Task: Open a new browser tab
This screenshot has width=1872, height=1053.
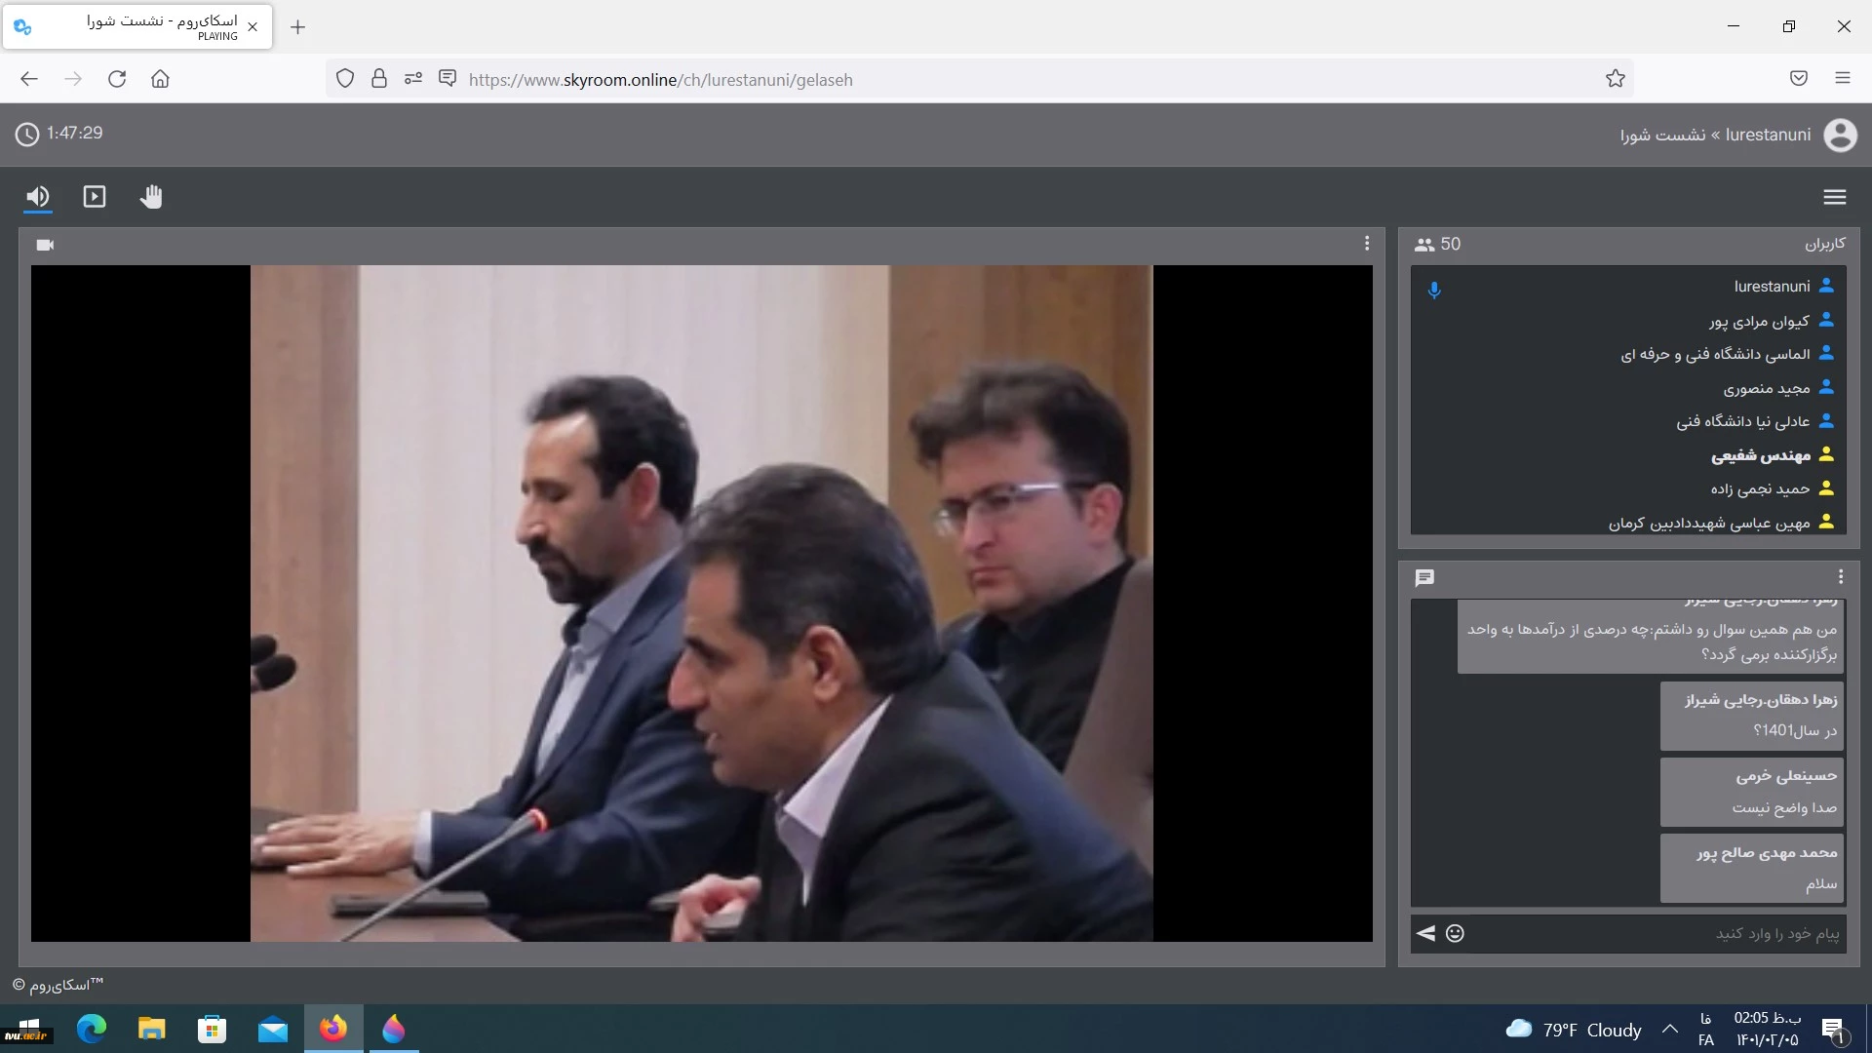Action: pyautogui.click(x=298, y=27)
